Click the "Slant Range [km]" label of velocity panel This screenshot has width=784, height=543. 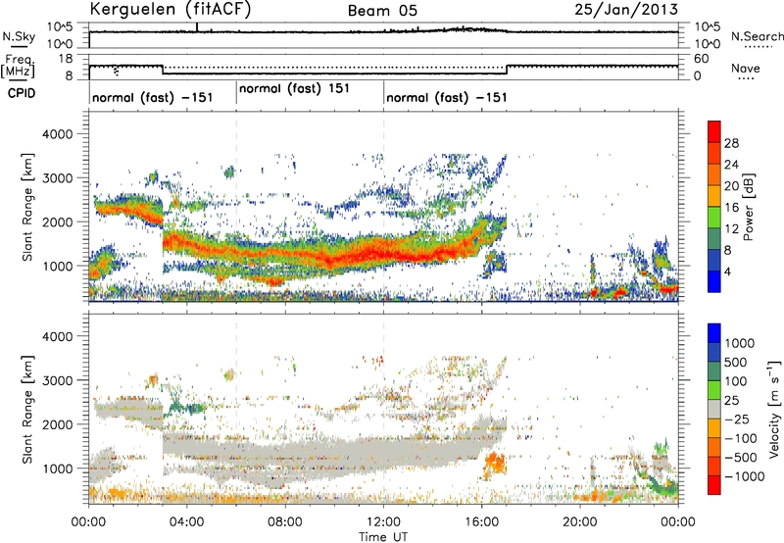point(27,410)
